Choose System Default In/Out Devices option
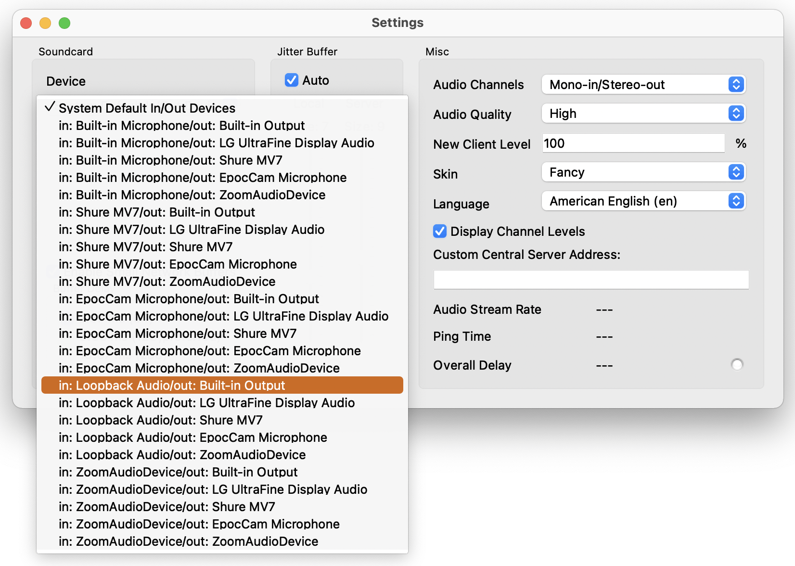The width and height of the screenshot is (795, 566). pyautogui.click(x=147, y=108)
